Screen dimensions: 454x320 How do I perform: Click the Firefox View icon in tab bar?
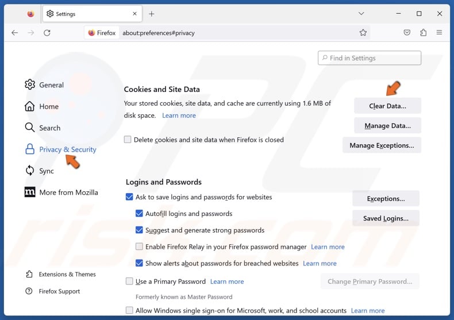click(30, 14)
